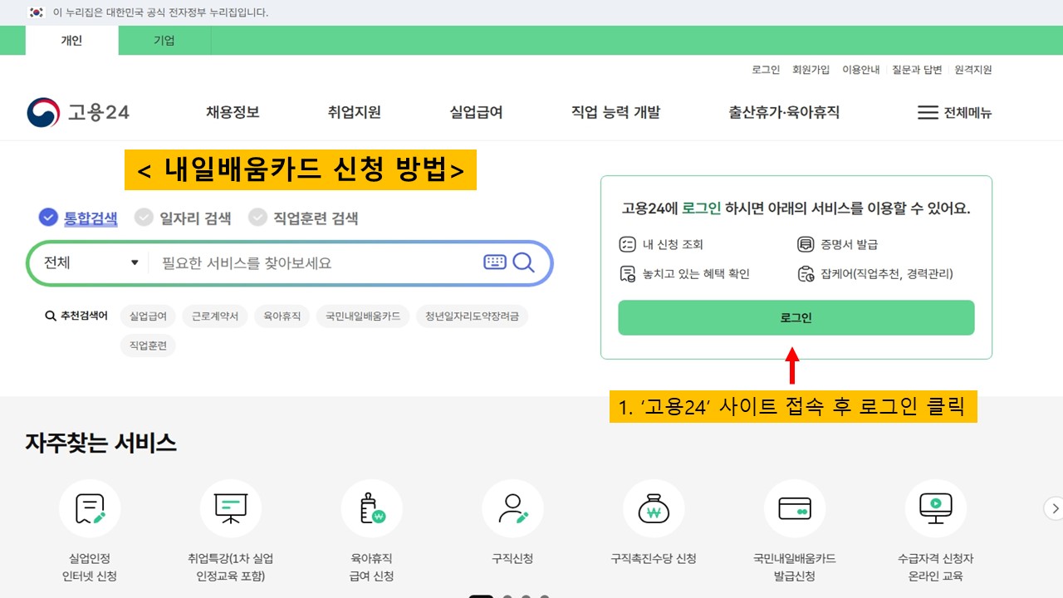Expand the 전체 search category dropdown
This screenshot has height=598, width=1063.
[91, 262]
